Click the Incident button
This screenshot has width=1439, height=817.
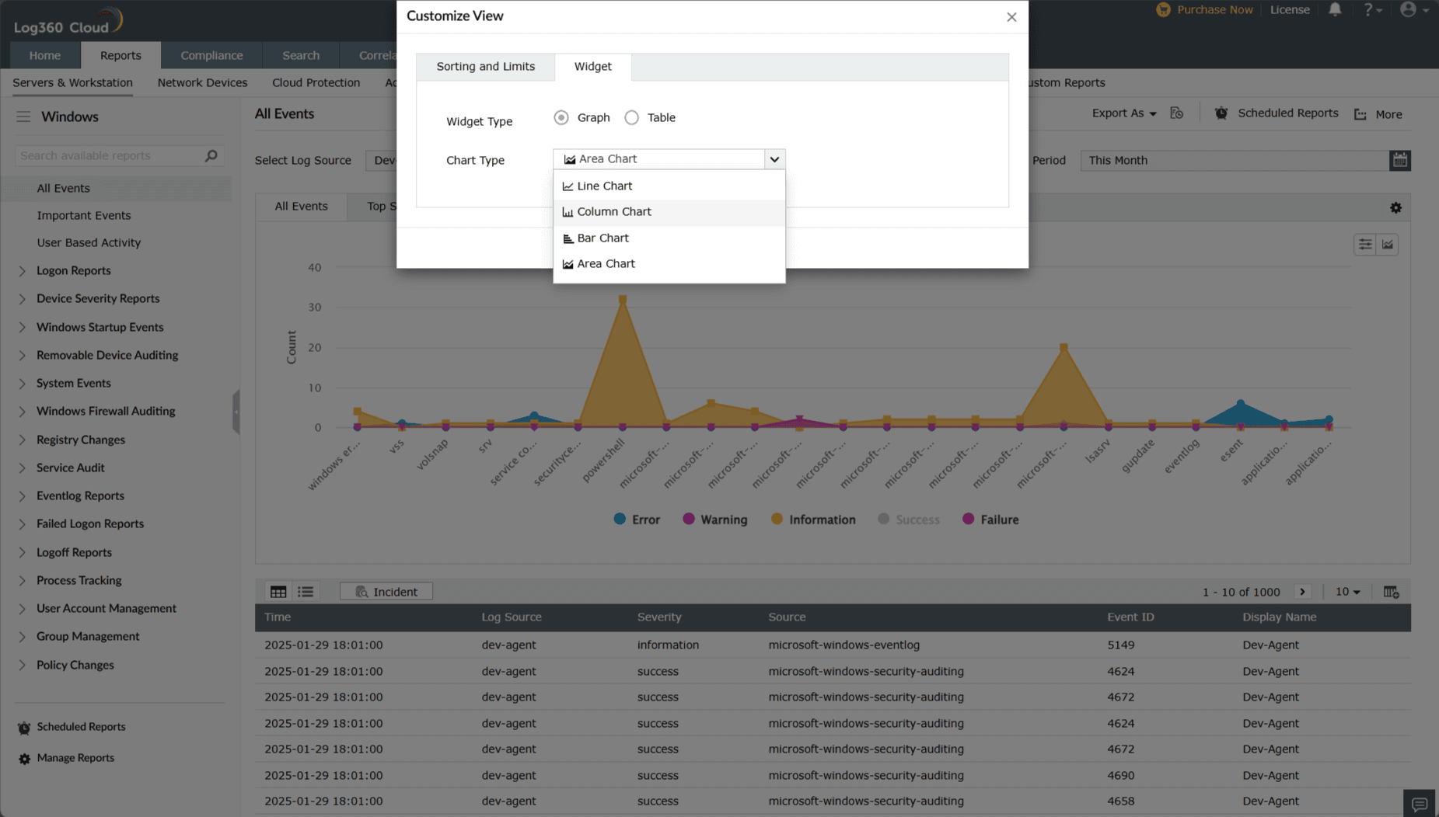[x=386, y=591]
